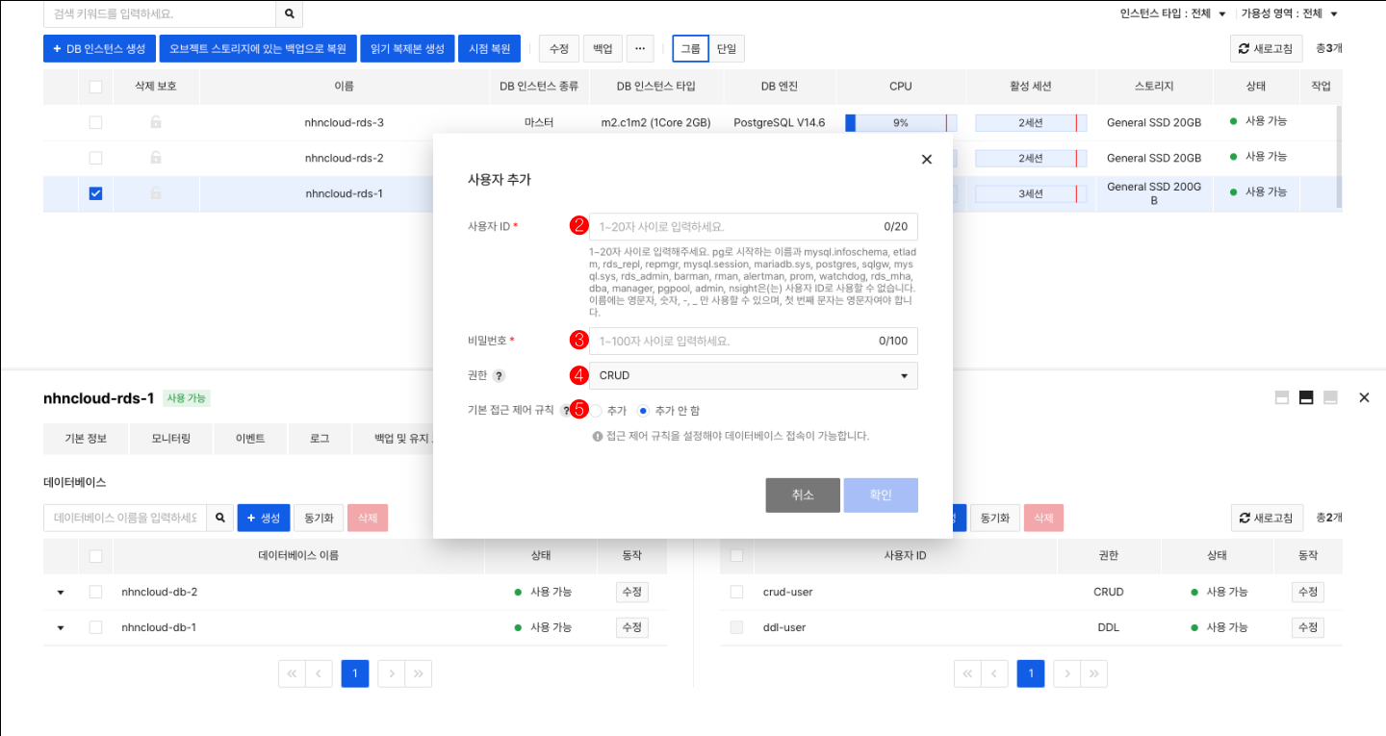
Task: Open the 모니터링 tab
Action: click(170, 439)
